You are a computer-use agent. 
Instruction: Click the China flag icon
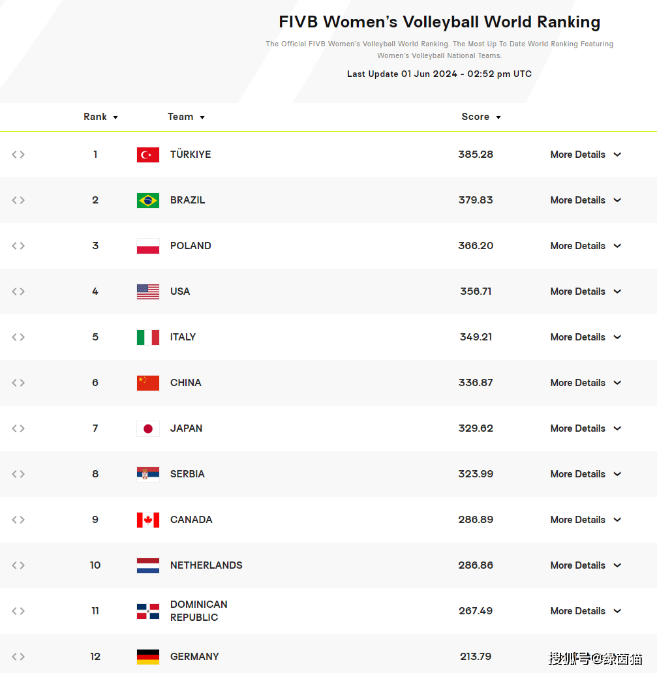148,383
